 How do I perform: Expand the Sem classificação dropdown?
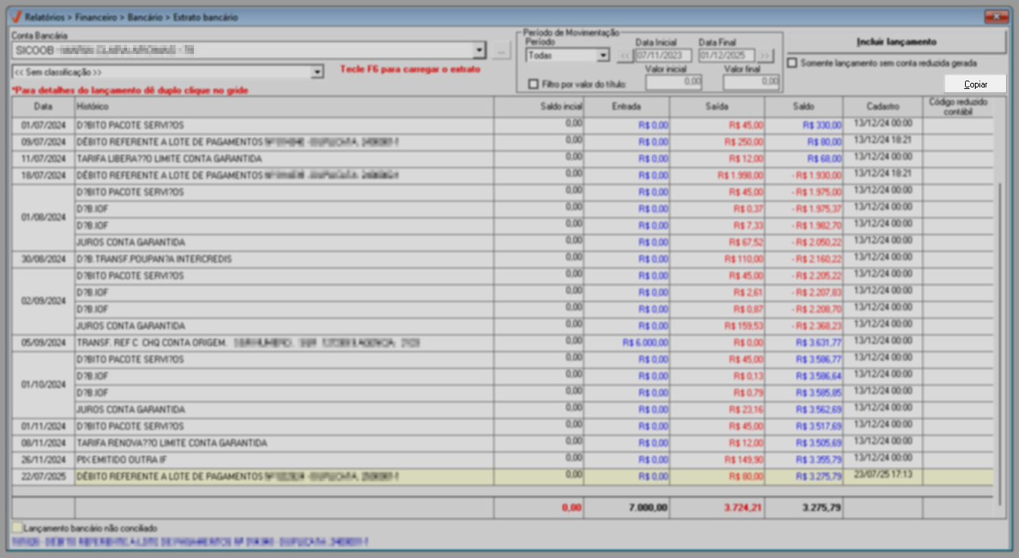point(318,72)
